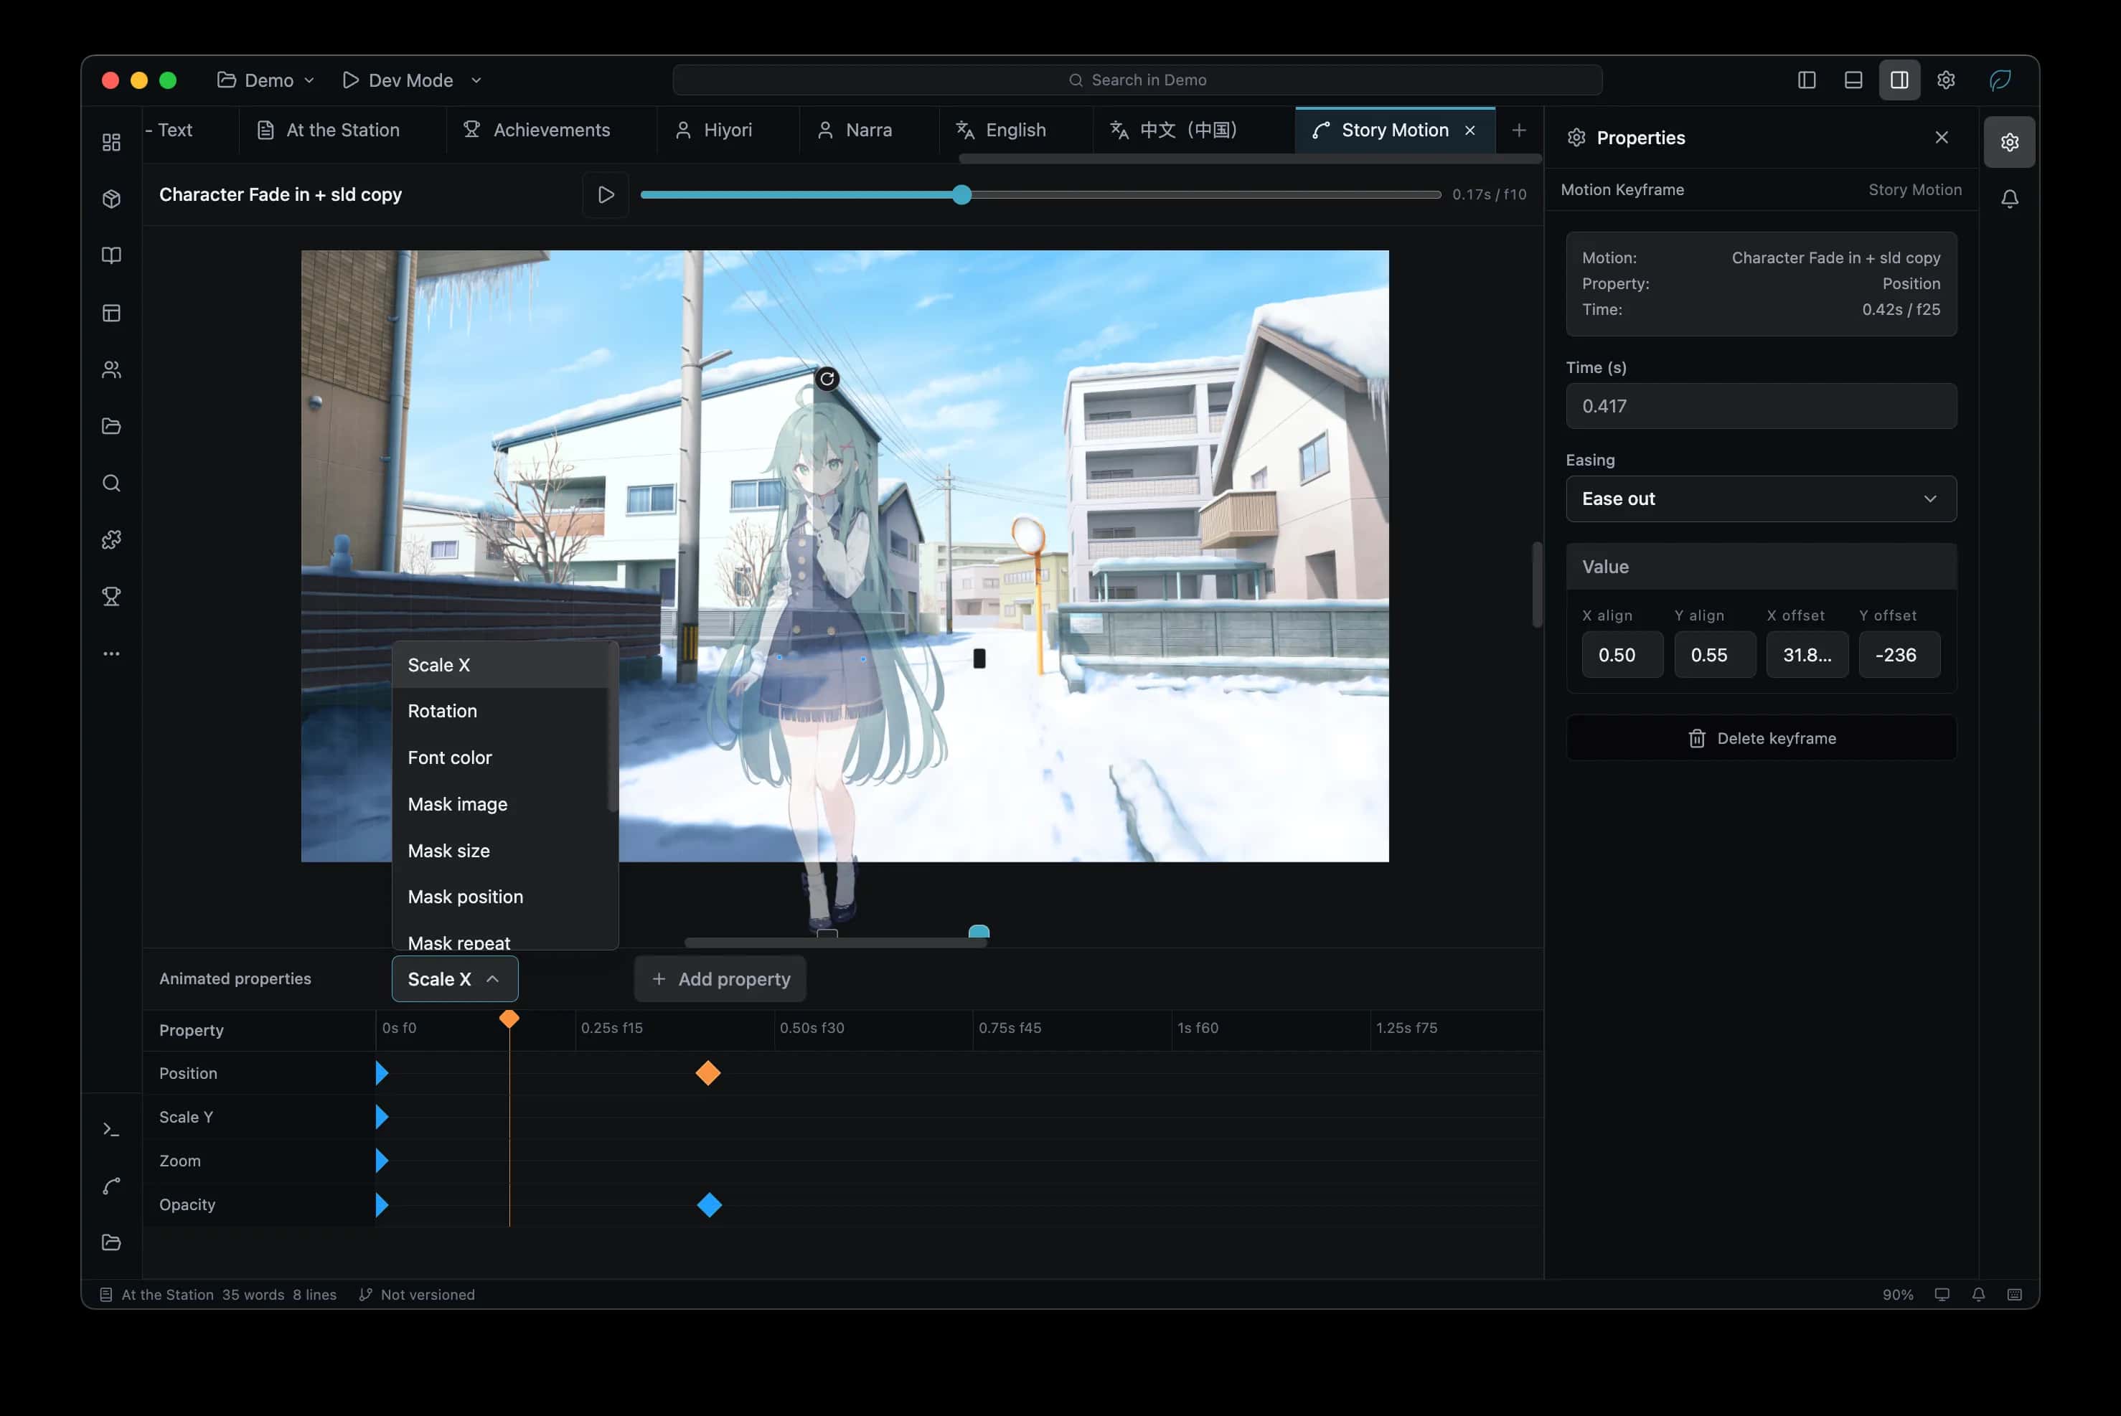Click the Search in Demo field
The width and height of the screenshot is (2121, 1416).
(x=1137, y=80)
